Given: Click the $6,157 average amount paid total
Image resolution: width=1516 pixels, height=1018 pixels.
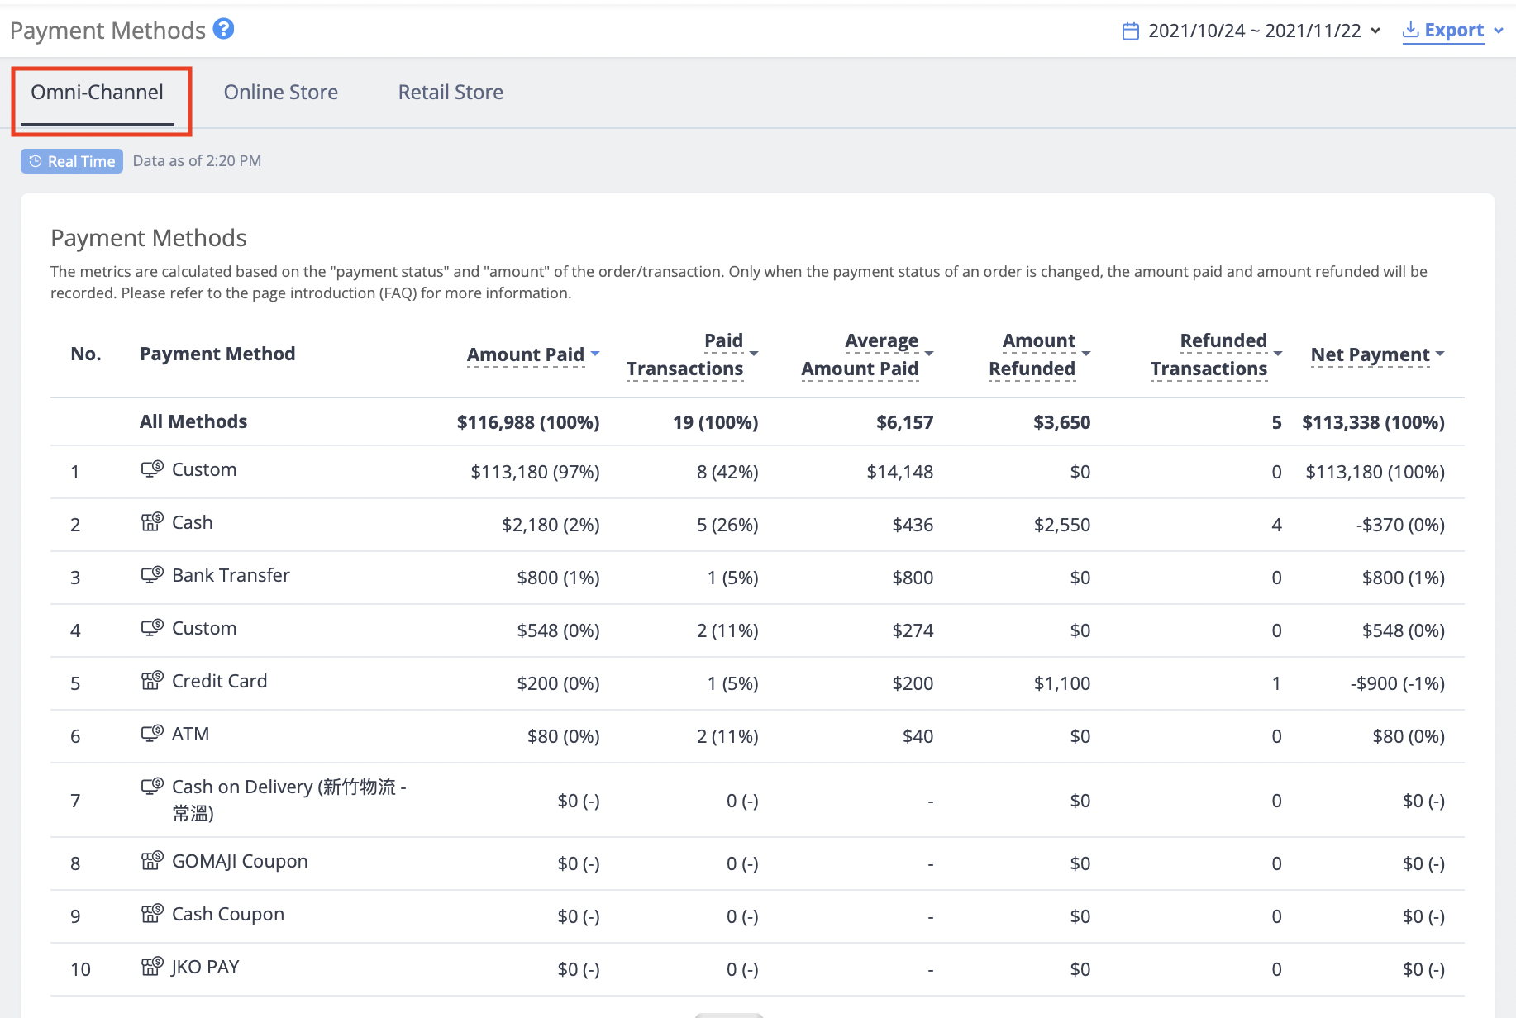Looking at the screenshot, I should [x=905, y=422].
